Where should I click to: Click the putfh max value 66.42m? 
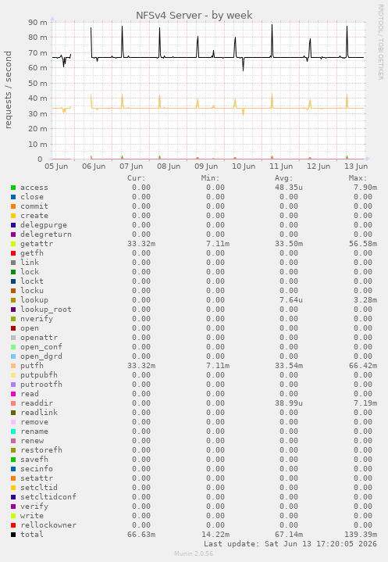[363, 366]
